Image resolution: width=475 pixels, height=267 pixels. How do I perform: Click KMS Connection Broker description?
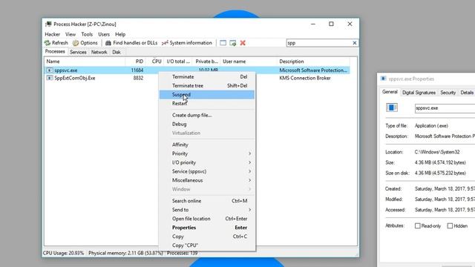(305, 78)
